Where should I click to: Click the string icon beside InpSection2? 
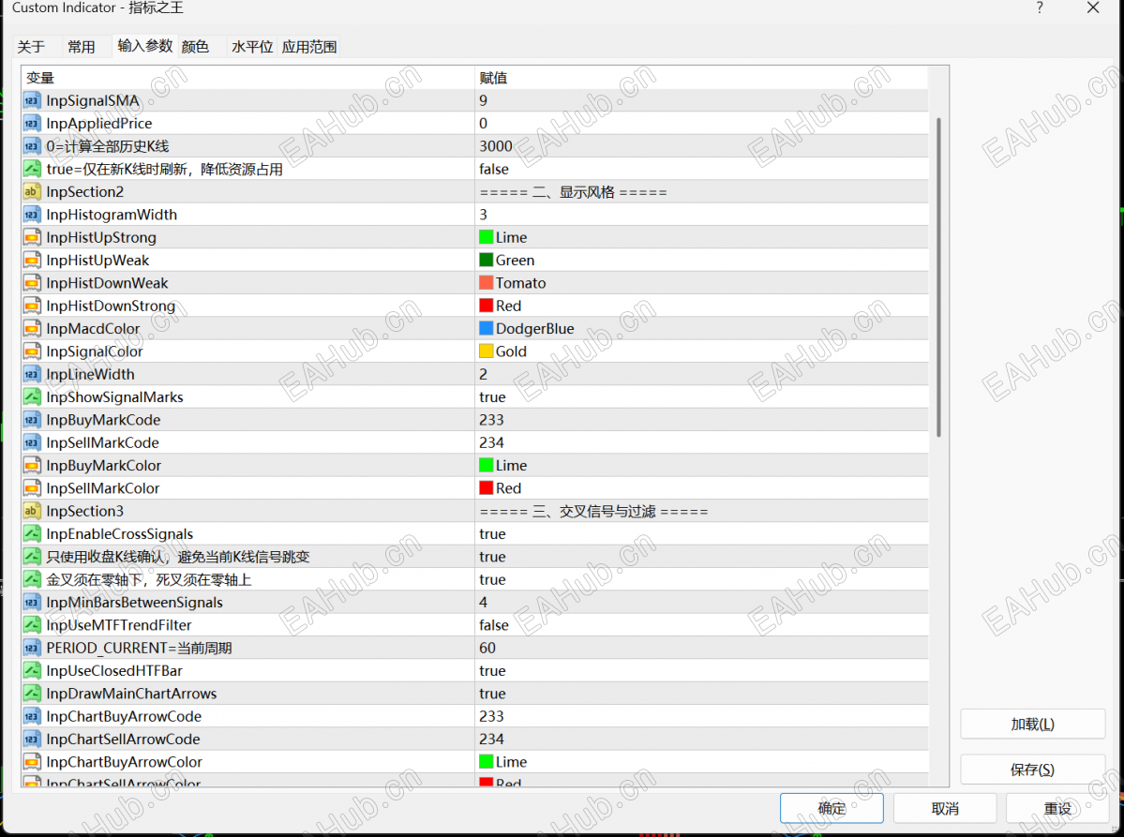32,192
